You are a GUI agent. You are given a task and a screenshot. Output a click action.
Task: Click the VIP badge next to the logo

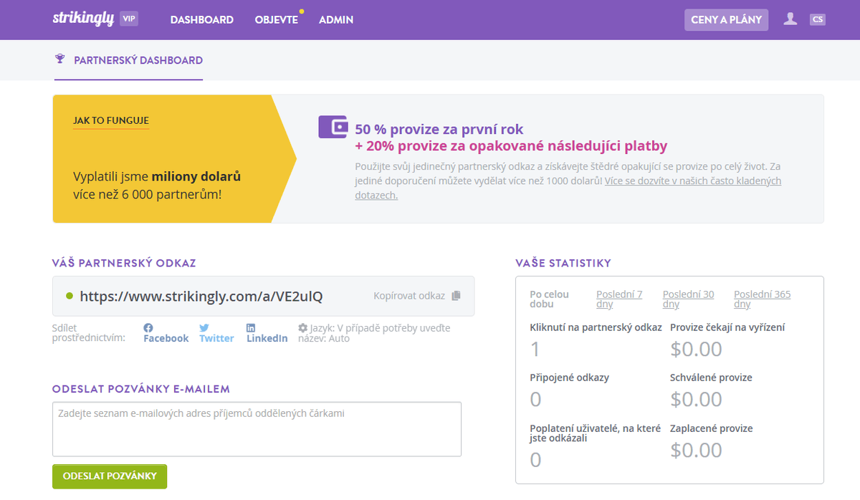point(129,19)
